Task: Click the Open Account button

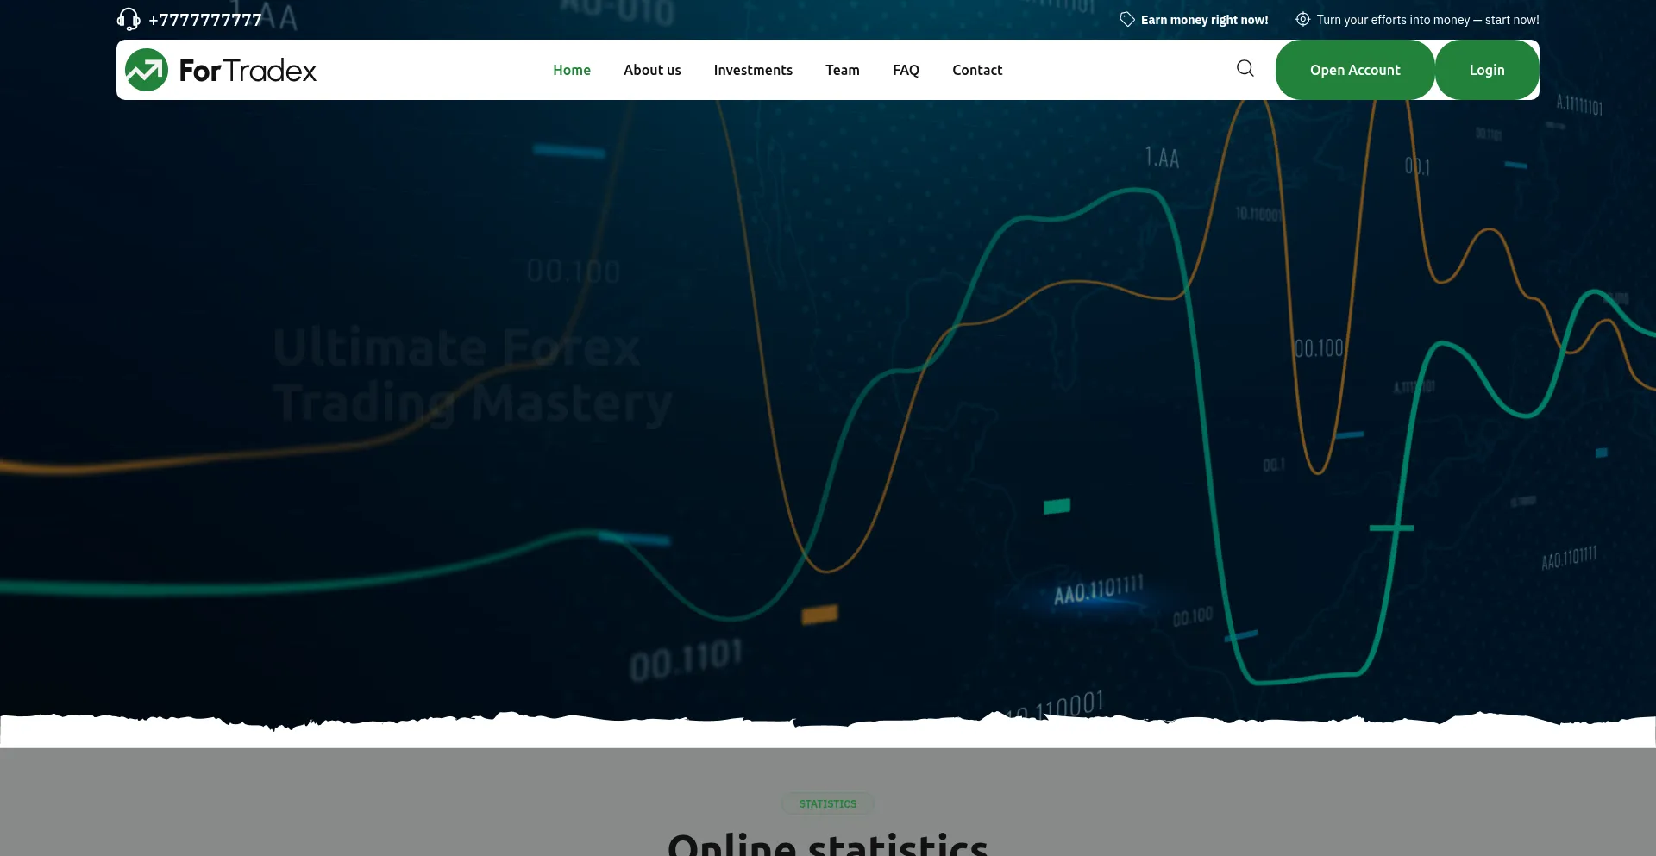Action: 1355,70
